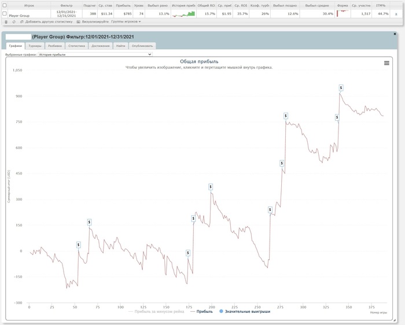Switch to the Достижения tab

[x=100, y=46]
